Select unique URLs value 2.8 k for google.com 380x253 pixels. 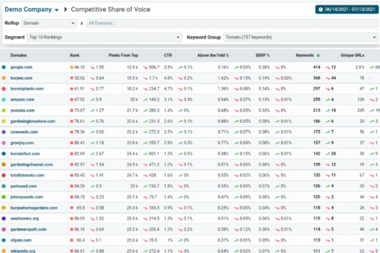point(360,67)
